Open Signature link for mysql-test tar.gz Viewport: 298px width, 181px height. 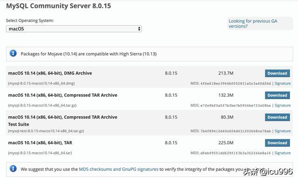(283, 131)
